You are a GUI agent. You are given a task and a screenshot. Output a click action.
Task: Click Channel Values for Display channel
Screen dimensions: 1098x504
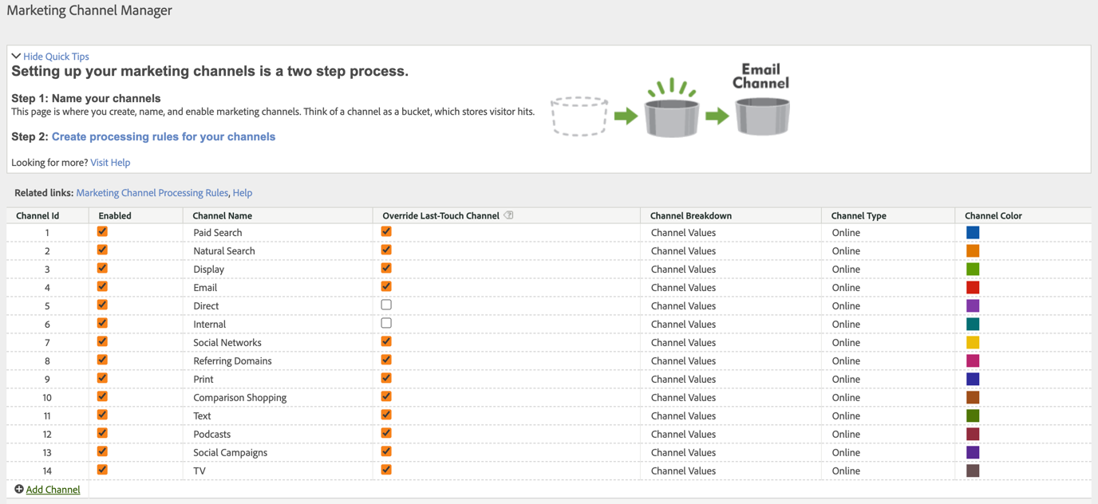pyautogui.click(x=683, y=270)
